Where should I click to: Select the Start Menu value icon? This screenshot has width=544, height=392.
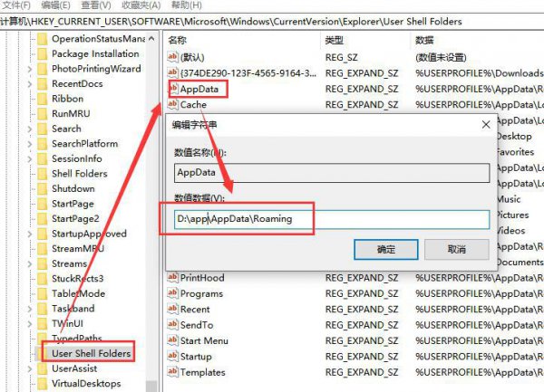[x=173, y=340]
